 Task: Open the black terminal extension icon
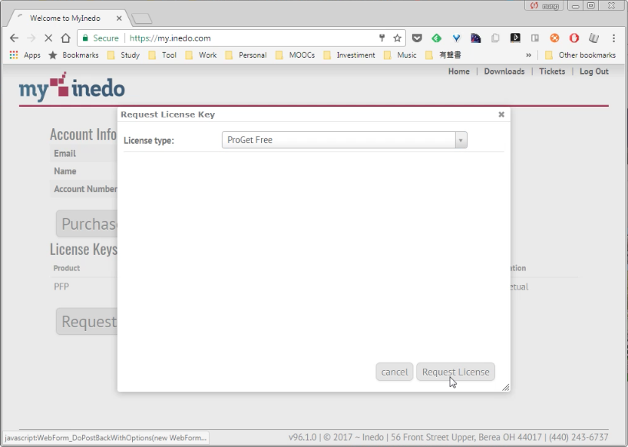(x=515, y=38)
